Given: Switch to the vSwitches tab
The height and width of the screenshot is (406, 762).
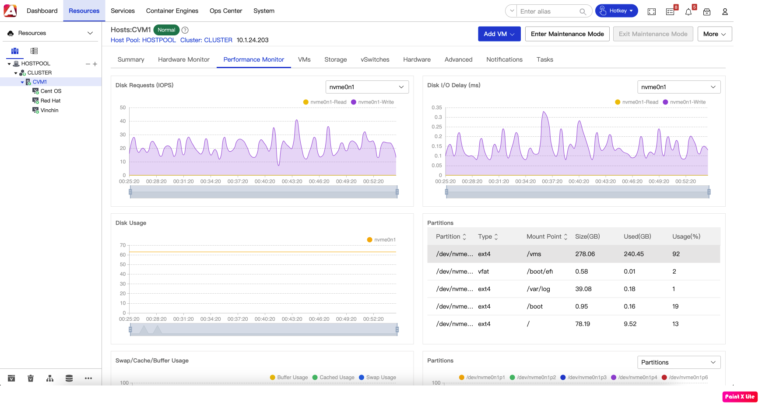Looking at the screenshot, I should (x=375, y=59).
